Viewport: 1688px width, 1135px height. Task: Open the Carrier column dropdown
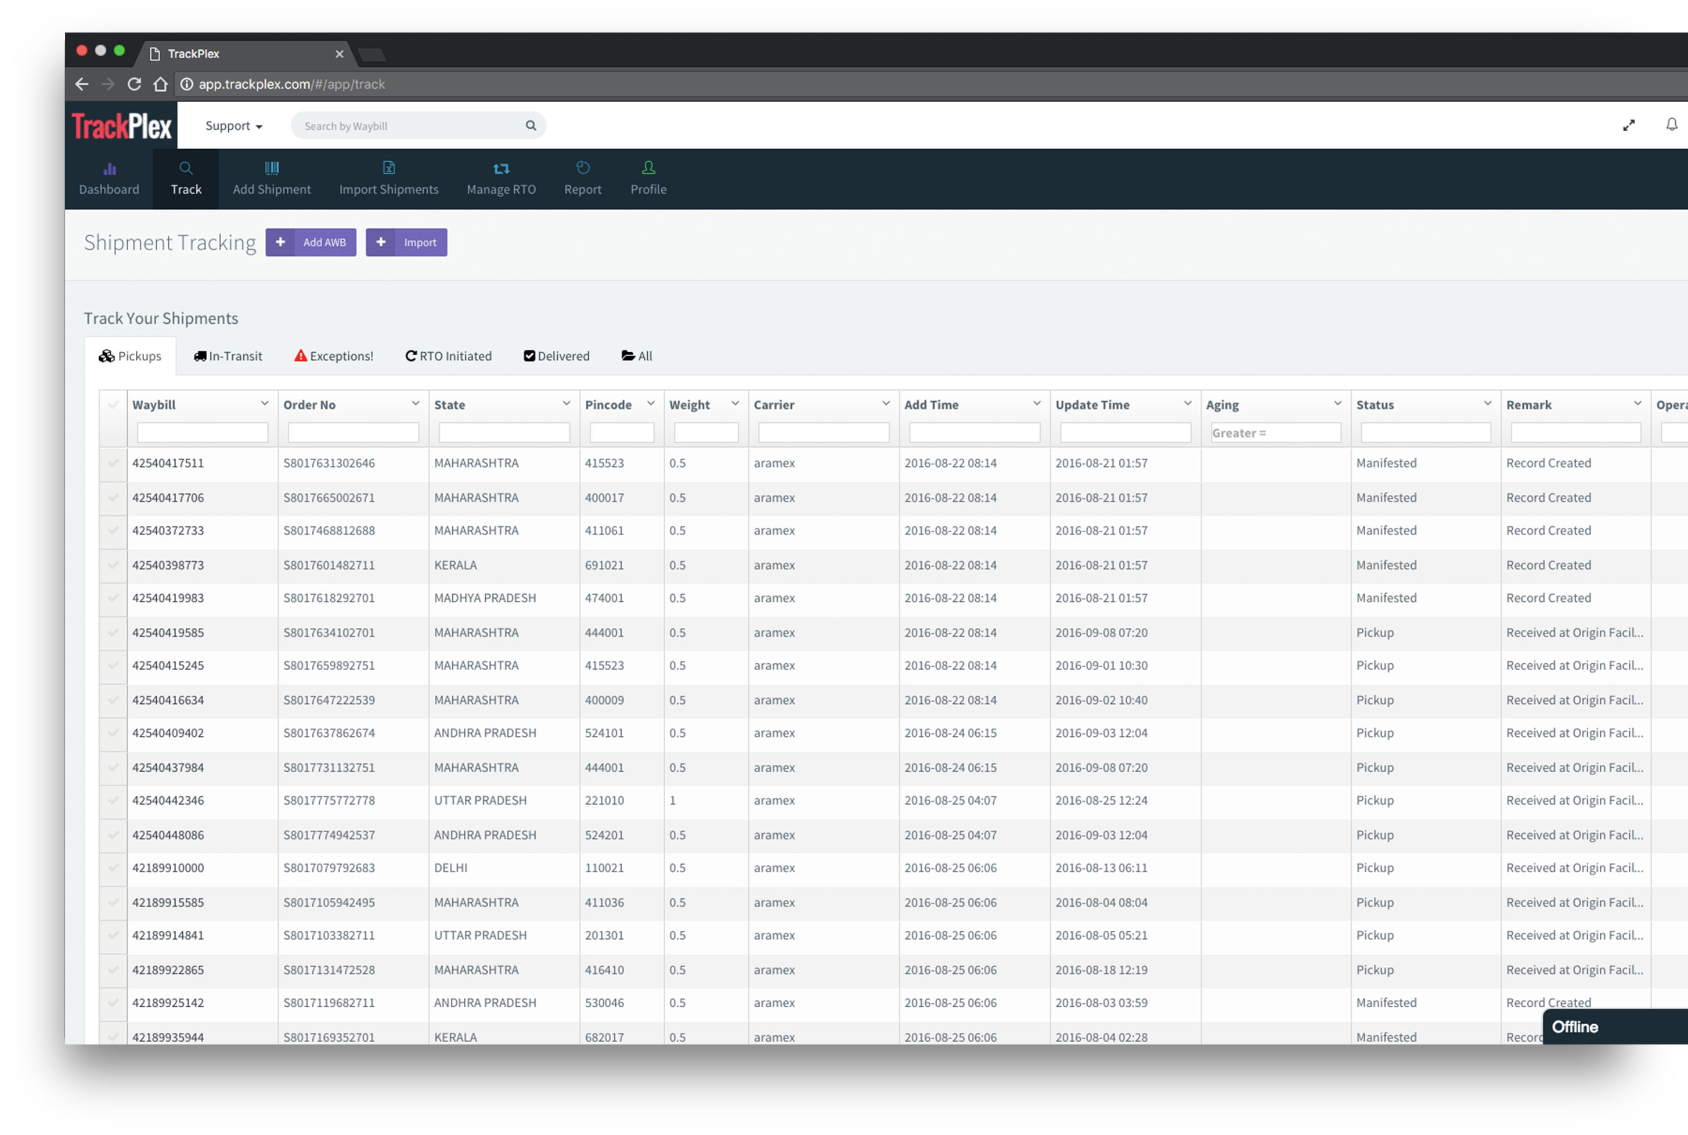pyautogui.click(x=886, y=403)
